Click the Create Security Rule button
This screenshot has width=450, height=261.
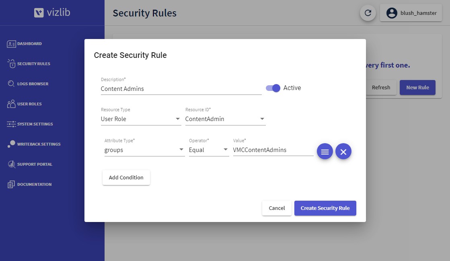coord(325,208)
